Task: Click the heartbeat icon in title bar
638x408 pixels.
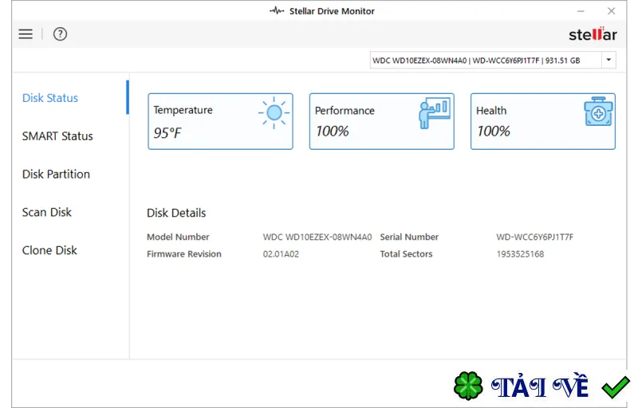Action: [277, 11]
